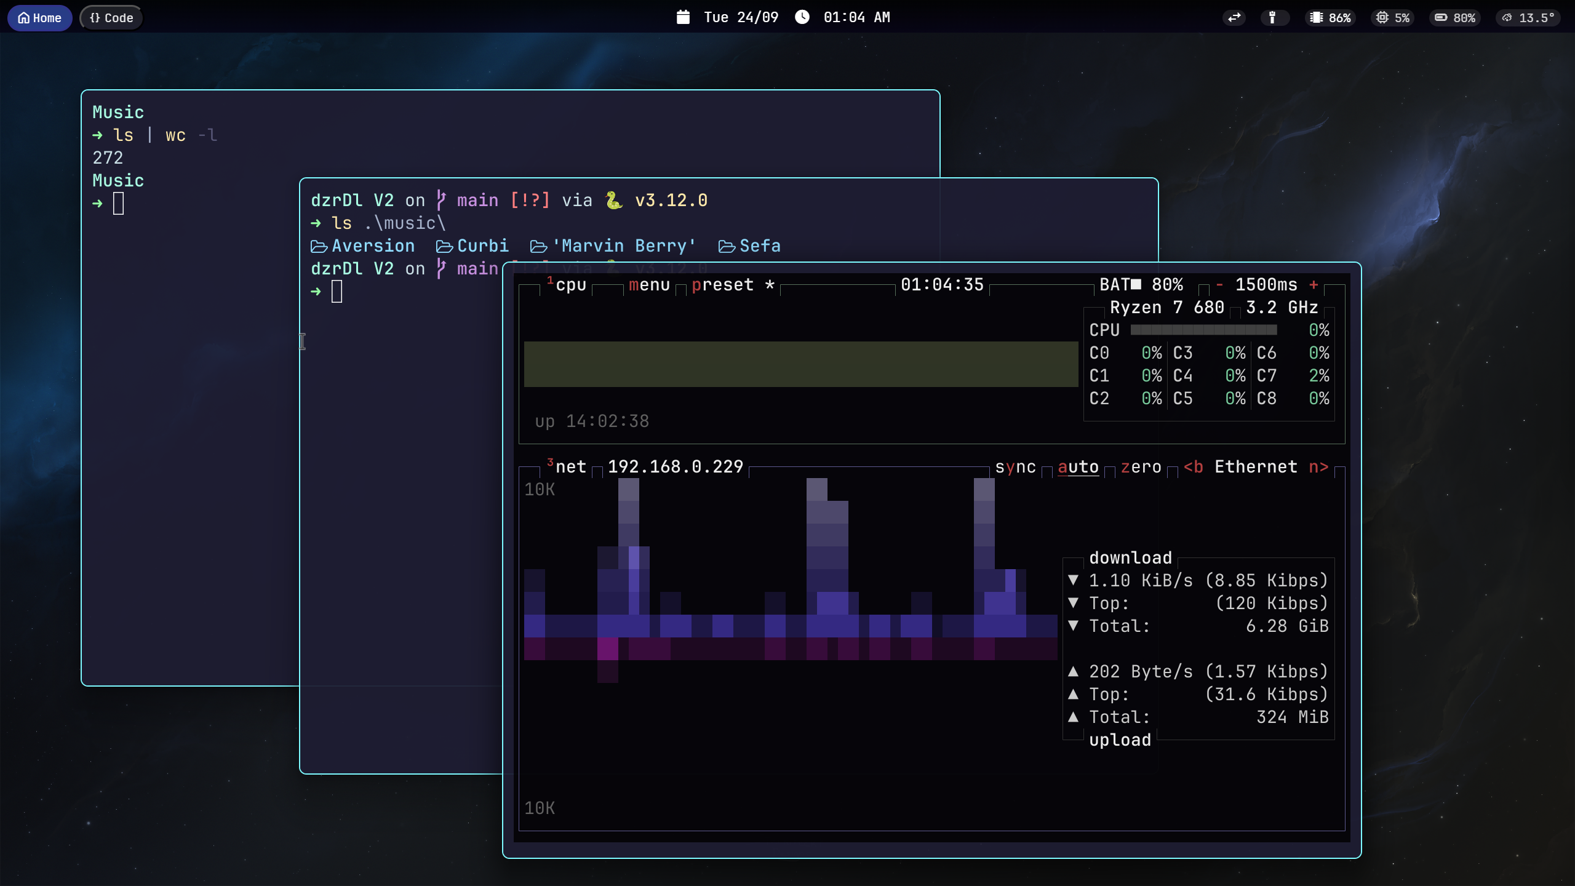Image resolution: width=1575 pixels, height=886 pixels.
Task: Click the battery 80% status icon
Action: pos(1441,18)
